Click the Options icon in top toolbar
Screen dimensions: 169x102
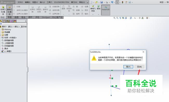130,2
